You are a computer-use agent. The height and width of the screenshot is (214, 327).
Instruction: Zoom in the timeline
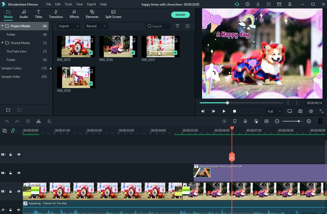click(309, 121)
